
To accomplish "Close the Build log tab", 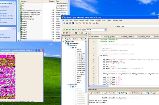I will pos(129,93).
